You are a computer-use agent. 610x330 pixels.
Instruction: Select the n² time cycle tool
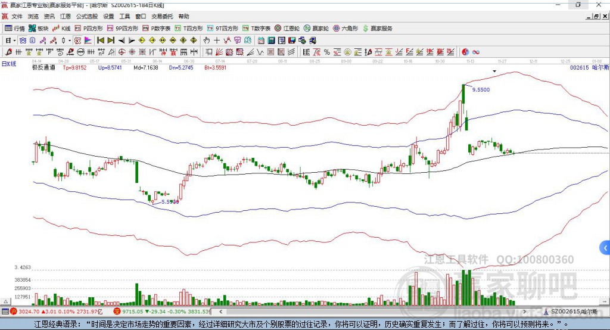[x=101, y=52]
